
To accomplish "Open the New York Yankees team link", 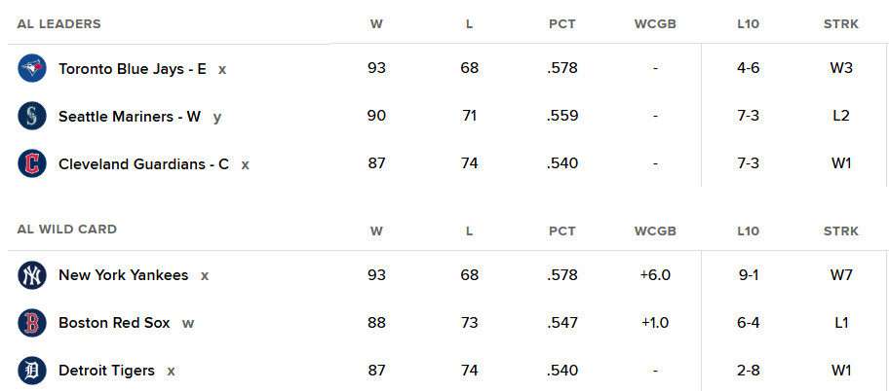I will tap(123, 275).
